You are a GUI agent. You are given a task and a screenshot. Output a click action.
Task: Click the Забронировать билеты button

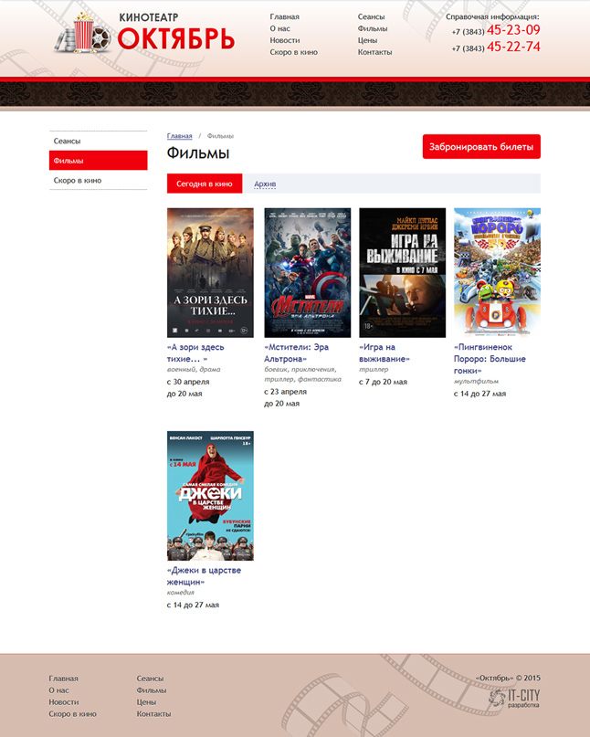pyautogui.click(x=481, y=147)
